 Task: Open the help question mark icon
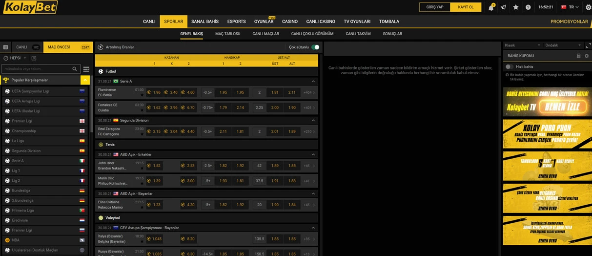(x=528, y=7)
